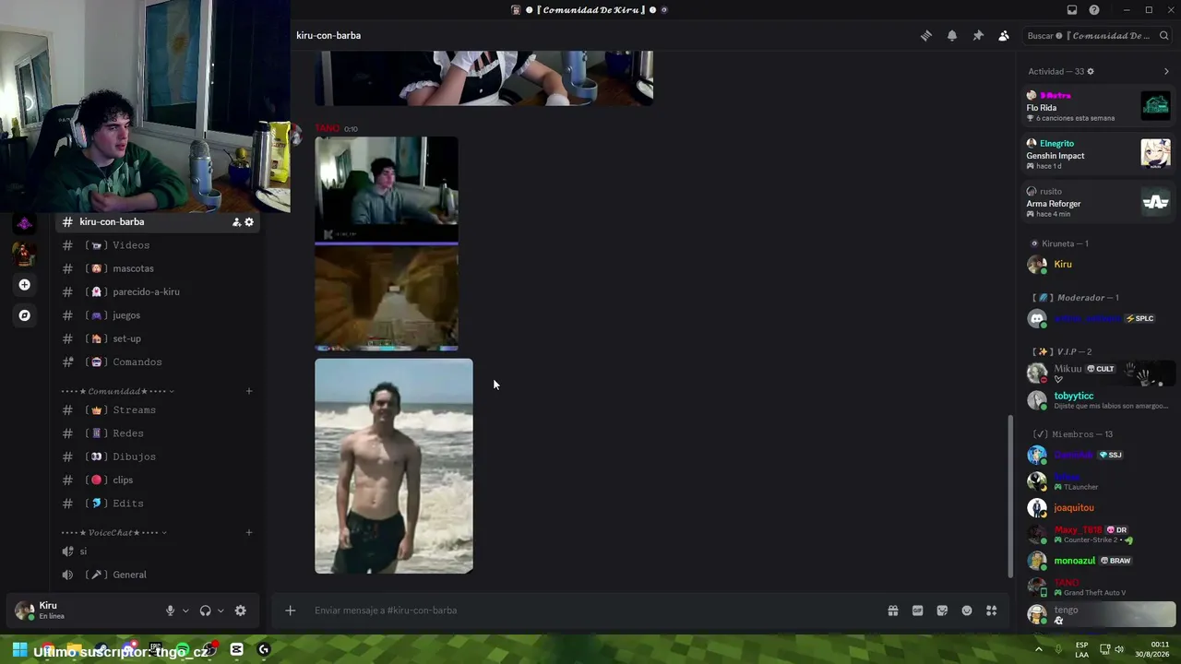Open the Windows Start menu
The image size is (1181, 664).
tap(18, 650)
